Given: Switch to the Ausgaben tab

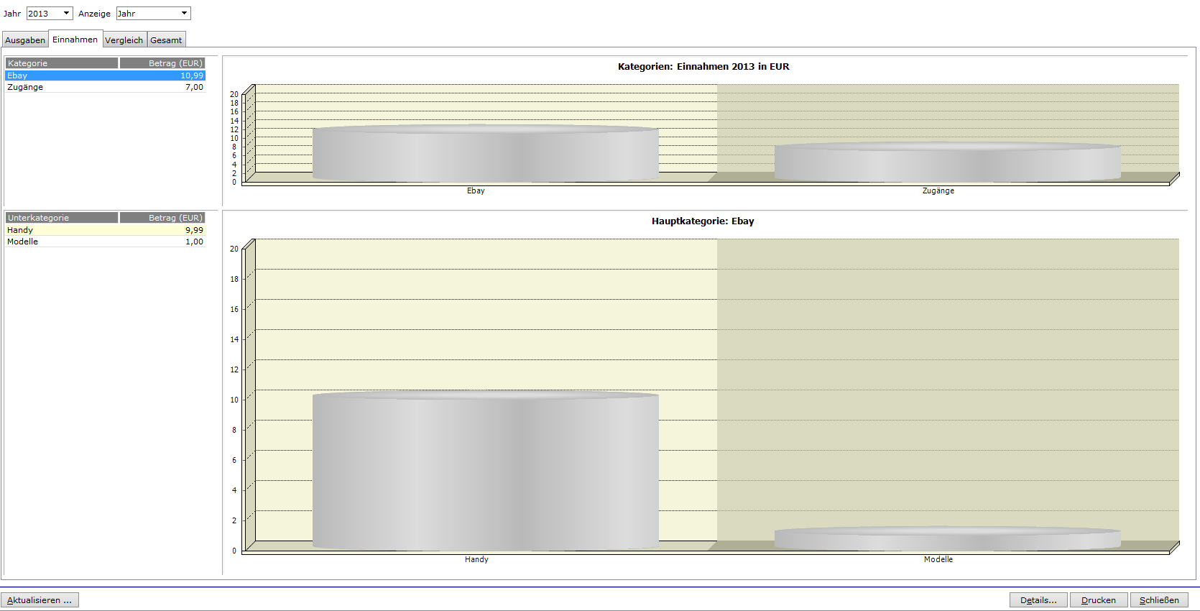Looking at the screenshot, I should pos(25,40).
